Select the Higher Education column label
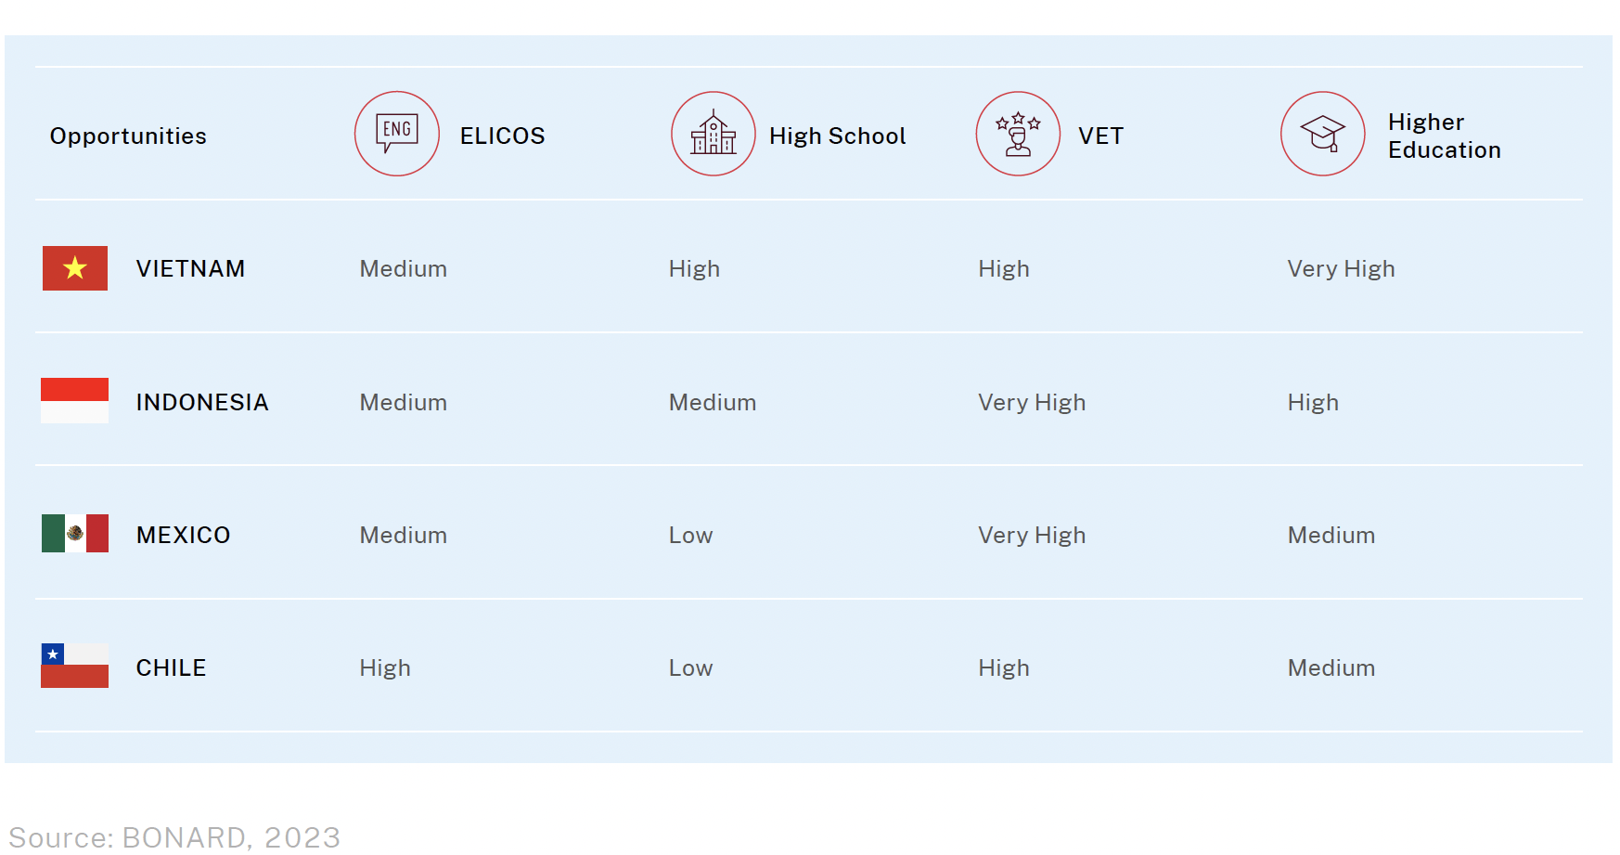The image size is (1620, 855). pyautogui.click(x=1444, y=136)
